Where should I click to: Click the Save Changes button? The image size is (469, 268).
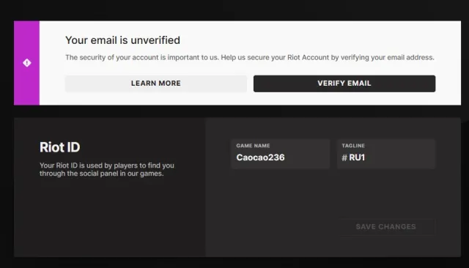click(x=386, y=227)
